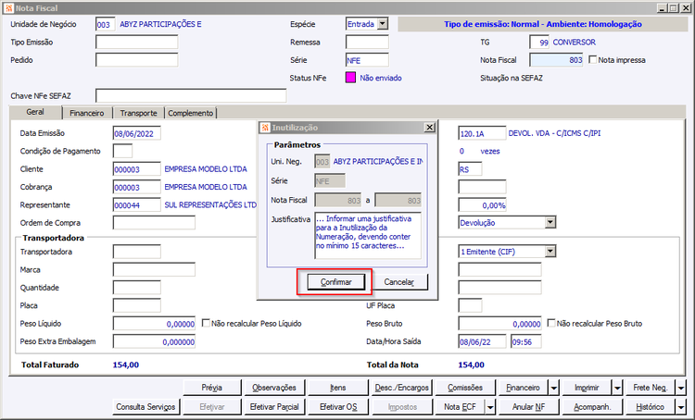
Task: Click the Quantidade input field
Action: [x=136, y=288]
